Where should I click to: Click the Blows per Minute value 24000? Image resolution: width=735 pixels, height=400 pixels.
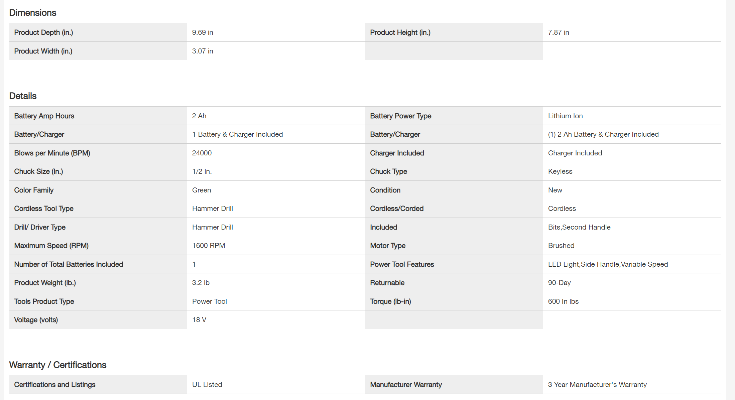(202, 153)
